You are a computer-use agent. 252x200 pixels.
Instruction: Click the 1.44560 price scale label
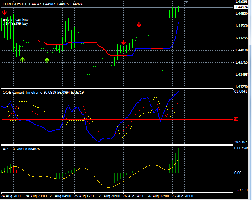pos(241,26)
